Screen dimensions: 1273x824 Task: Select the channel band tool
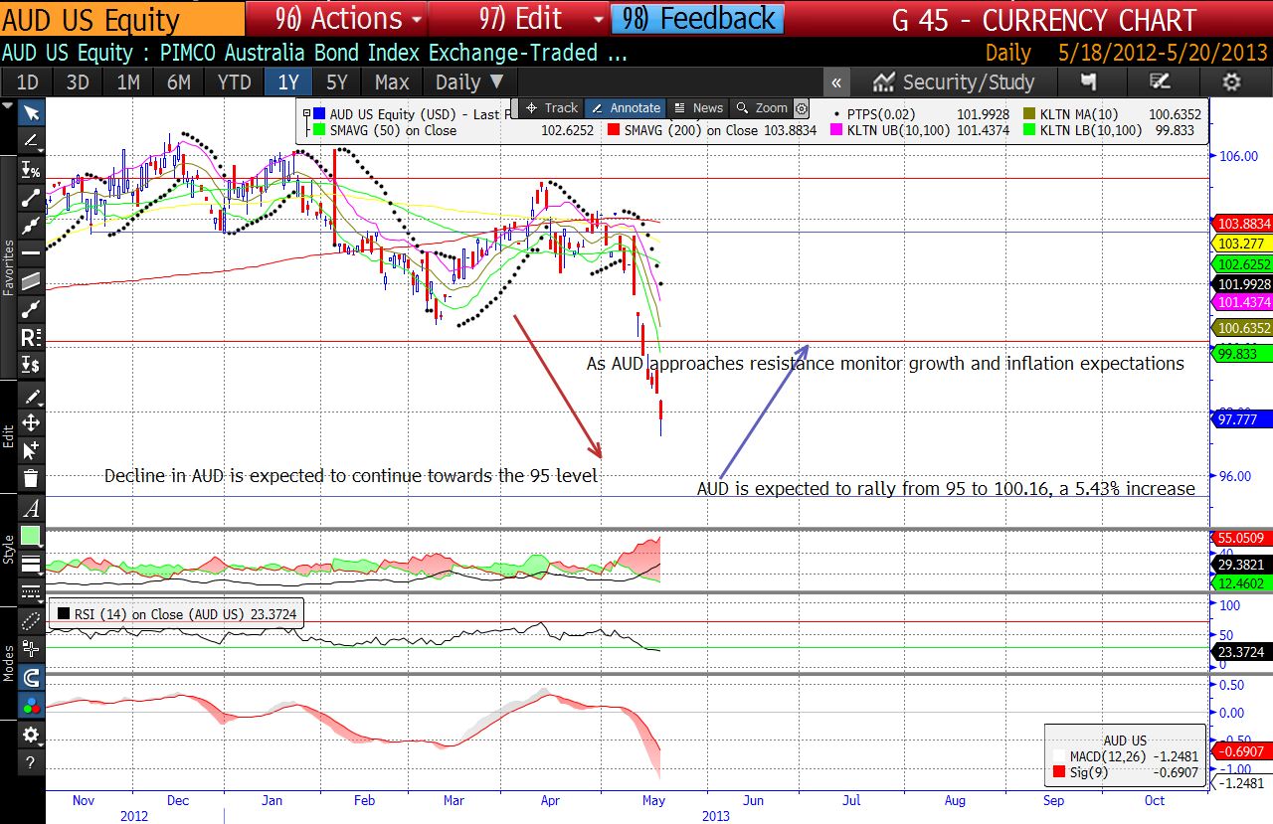pos(31,280)
